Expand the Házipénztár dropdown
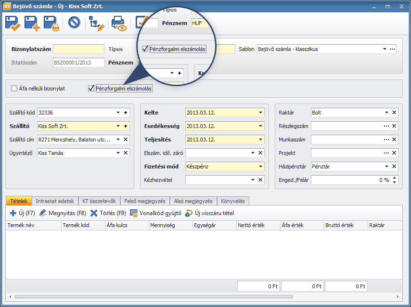 (x=386, y=166)
